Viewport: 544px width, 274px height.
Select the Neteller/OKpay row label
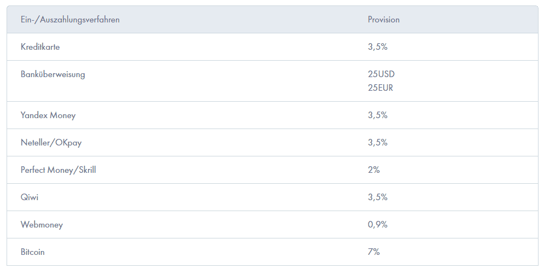pos(51,143)
